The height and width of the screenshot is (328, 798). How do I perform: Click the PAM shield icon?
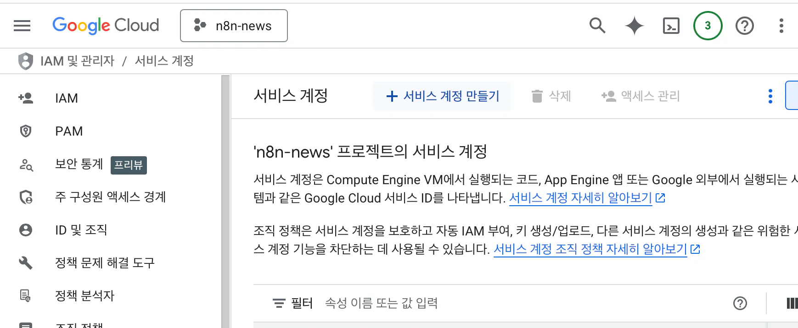pos(26,131)
